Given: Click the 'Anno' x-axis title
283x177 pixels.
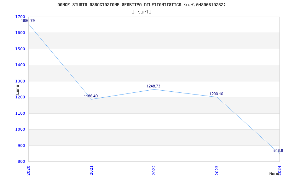Looking at the screenshot, I should click(x=274, y=173).
